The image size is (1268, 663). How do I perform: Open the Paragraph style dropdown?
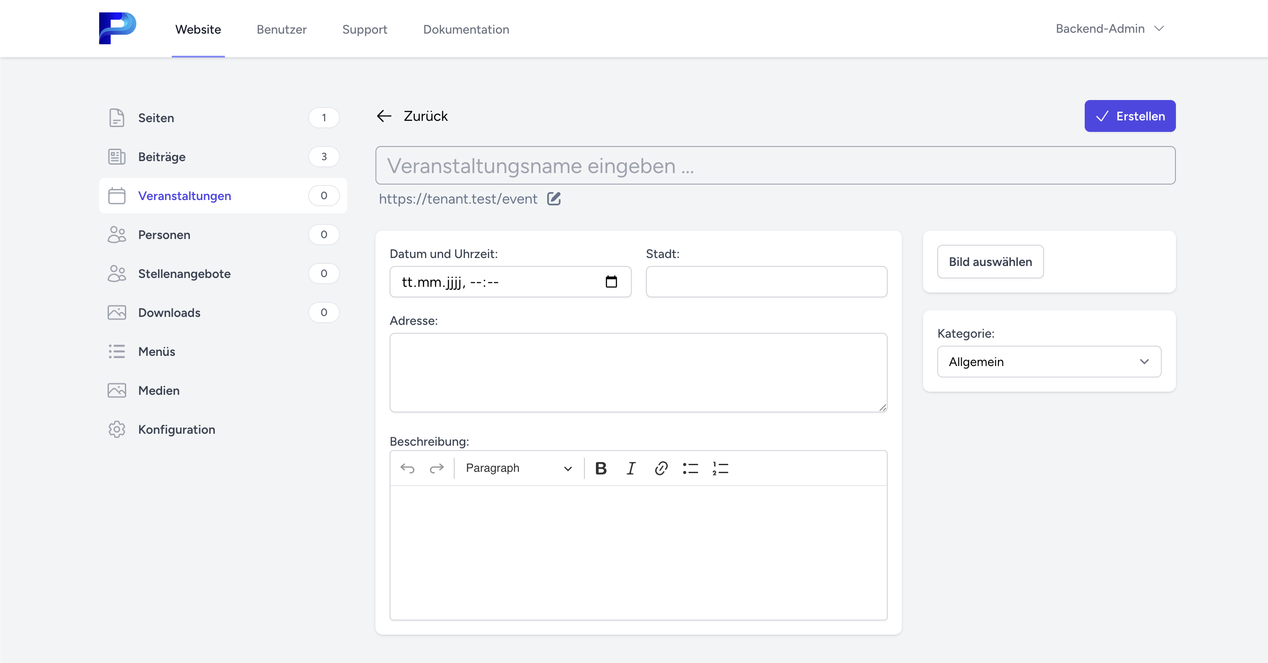(x=518, y=468)
